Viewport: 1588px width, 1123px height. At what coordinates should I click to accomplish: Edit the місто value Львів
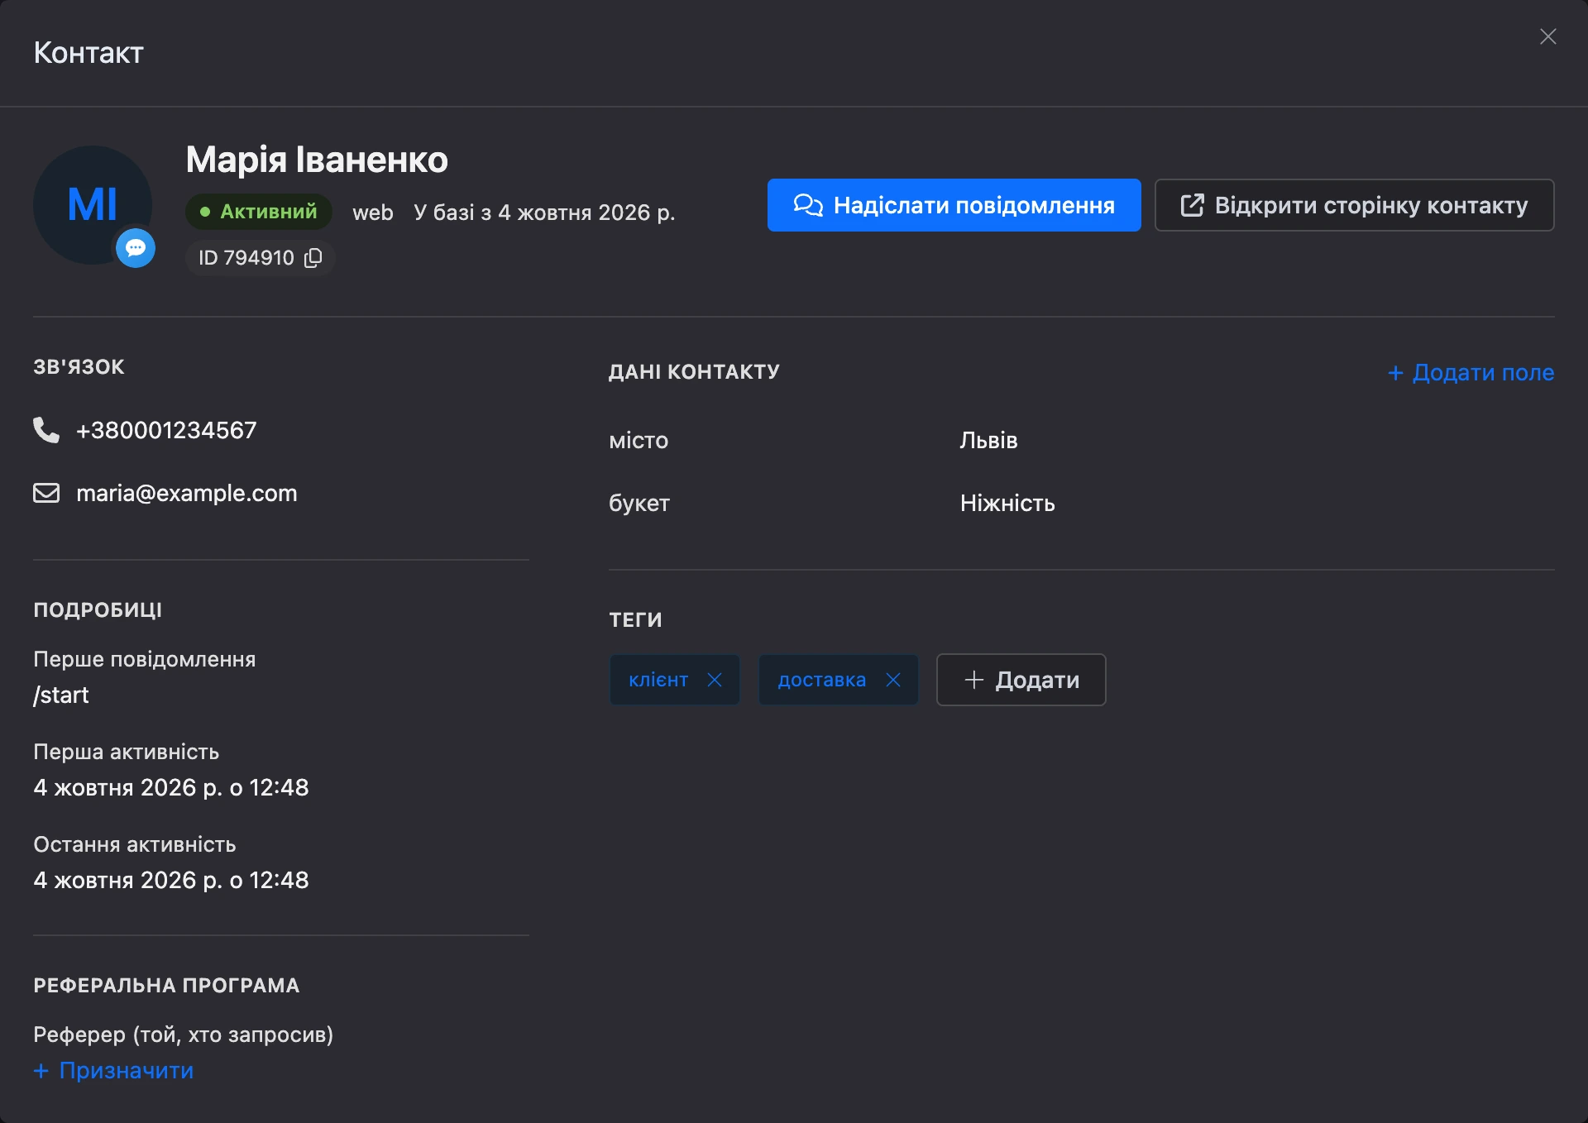(988, 440)
